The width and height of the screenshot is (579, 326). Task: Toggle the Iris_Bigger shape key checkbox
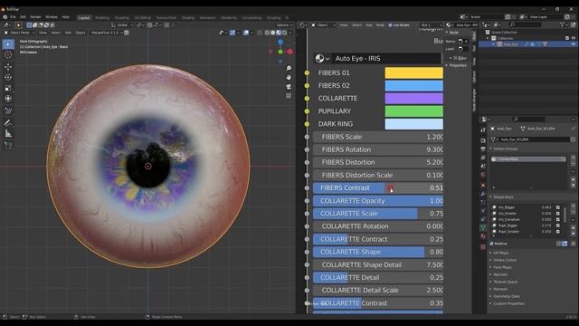558,207
